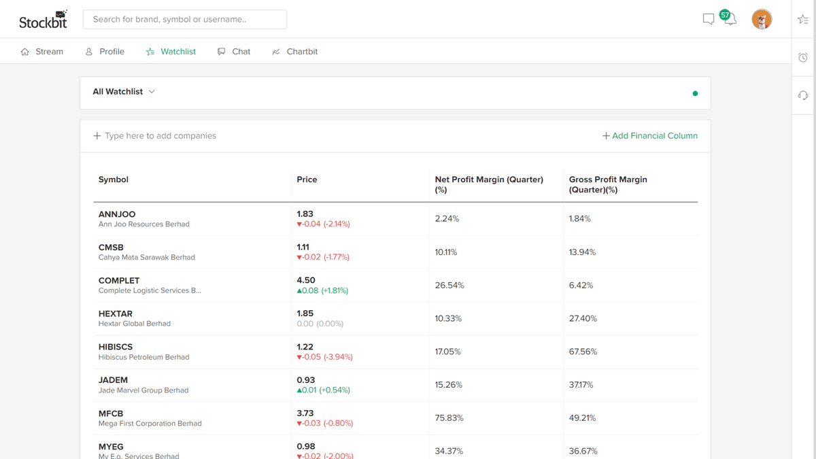Open the alarm clock icon in right sidebar
This screenshot has width=816, height=459.
tap(803, 58)
